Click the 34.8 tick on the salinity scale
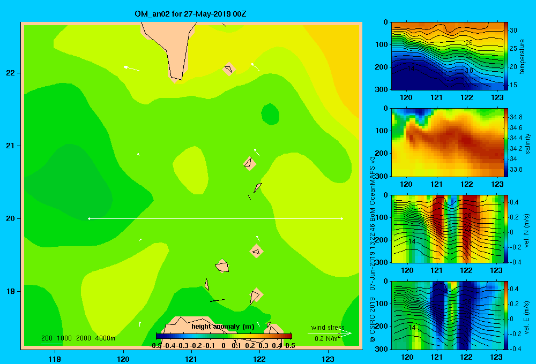The width and height of the screenshot is (536, 364). click(x=516, y=117)
